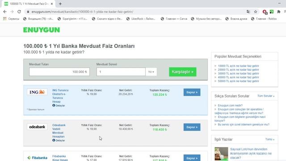The height and width of the screenshot is (161, 286).
Task: Close the current browser tab
Action: tap(52, 4)
